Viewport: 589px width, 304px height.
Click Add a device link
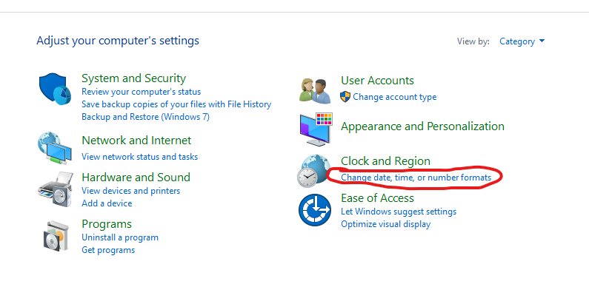click(x=107, y=203)
